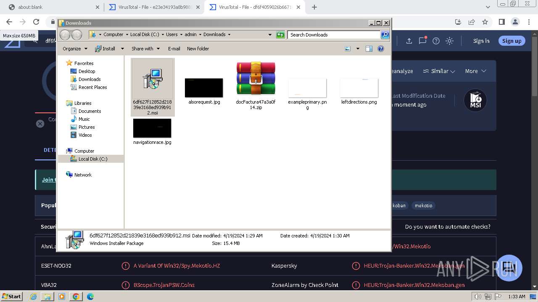Bookmark this page star icon
This screenshot has height=302, width=538.
click(x=485, y=22)
